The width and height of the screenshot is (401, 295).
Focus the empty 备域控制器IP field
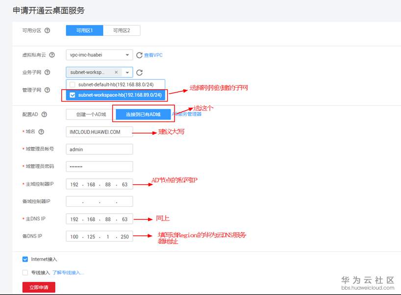click(99, 201)
